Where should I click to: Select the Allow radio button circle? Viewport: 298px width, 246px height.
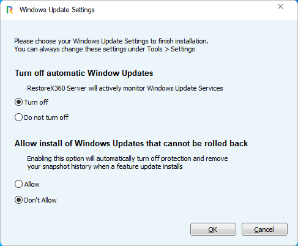(18, 184)
